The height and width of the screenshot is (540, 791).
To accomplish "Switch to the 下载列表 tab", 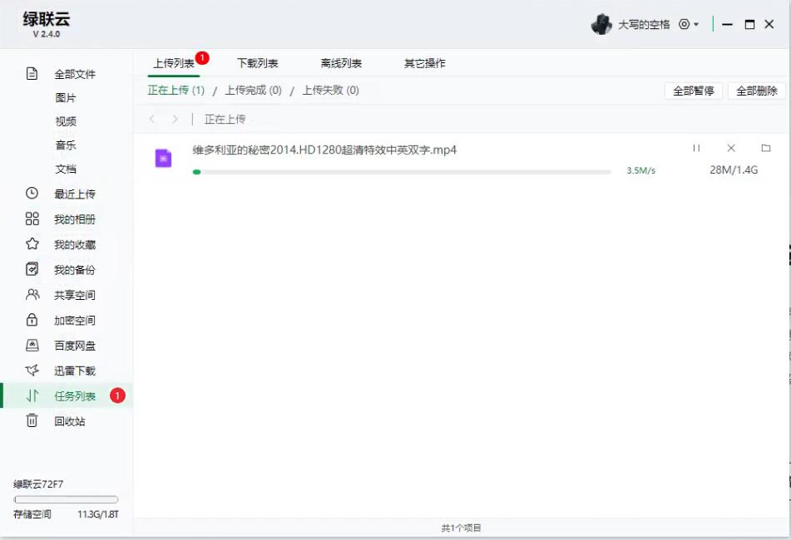I will coord(260,61).
